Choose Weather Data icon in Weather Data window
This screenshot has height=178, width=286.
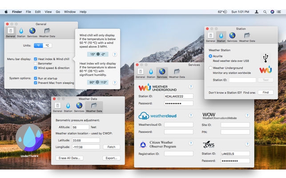point(94,107)
